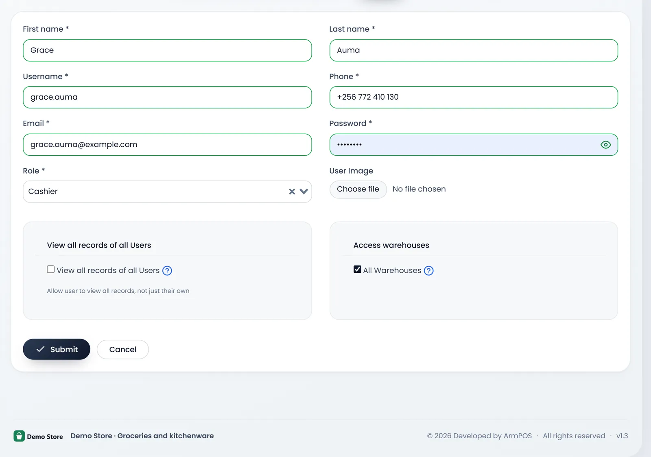Click 'View all records of all Users' heading
The image size is (651, 457).
[99, 245]
